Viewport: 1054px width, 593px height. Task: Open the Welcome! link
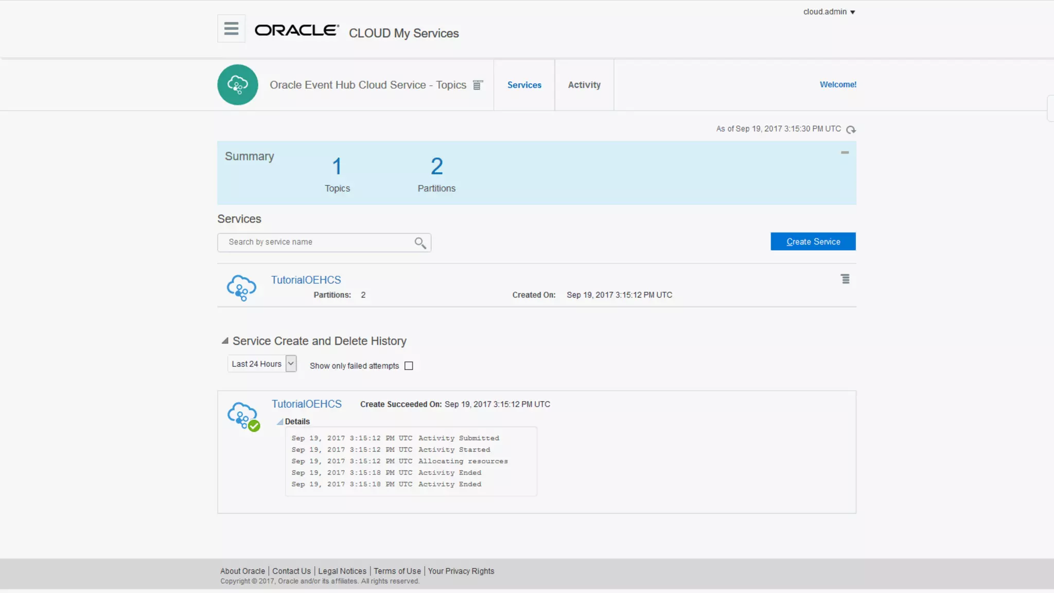pos(837,84)
